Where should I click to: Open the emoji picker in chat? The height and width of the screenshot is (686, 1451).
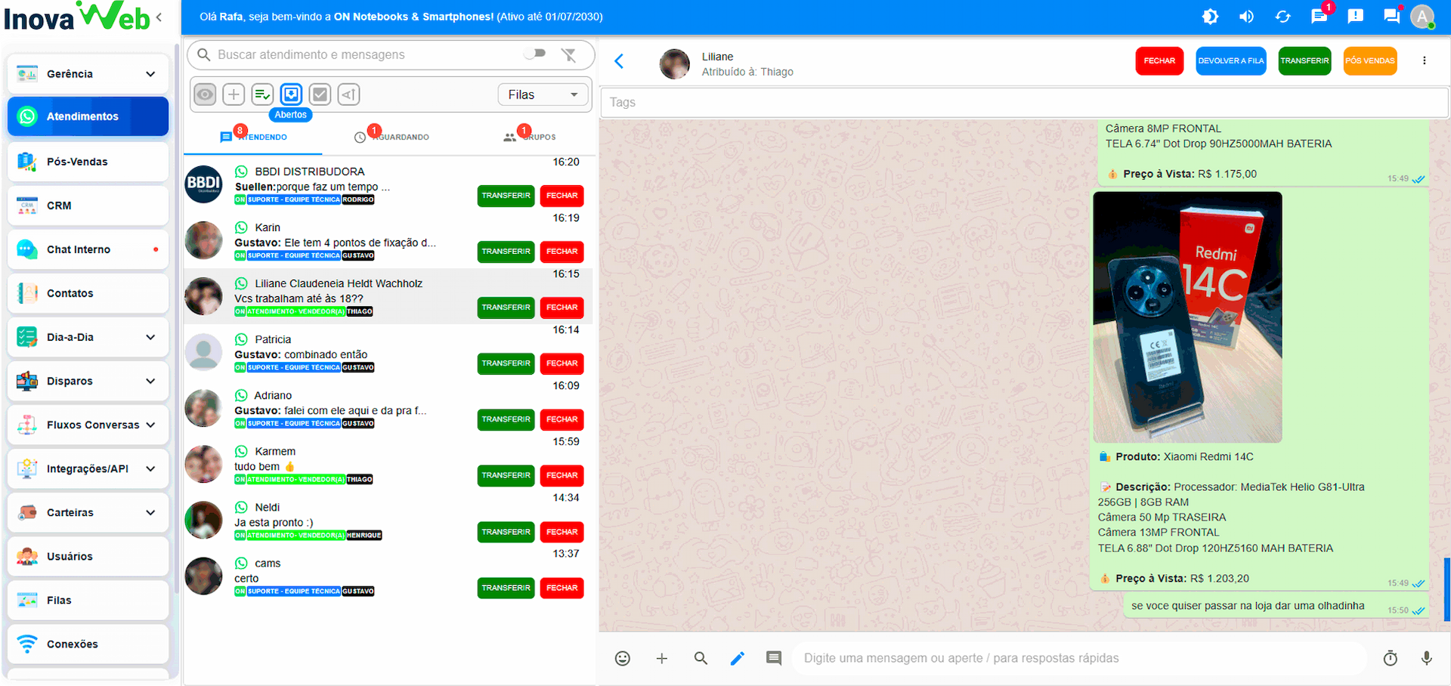[x=622, y=658]
